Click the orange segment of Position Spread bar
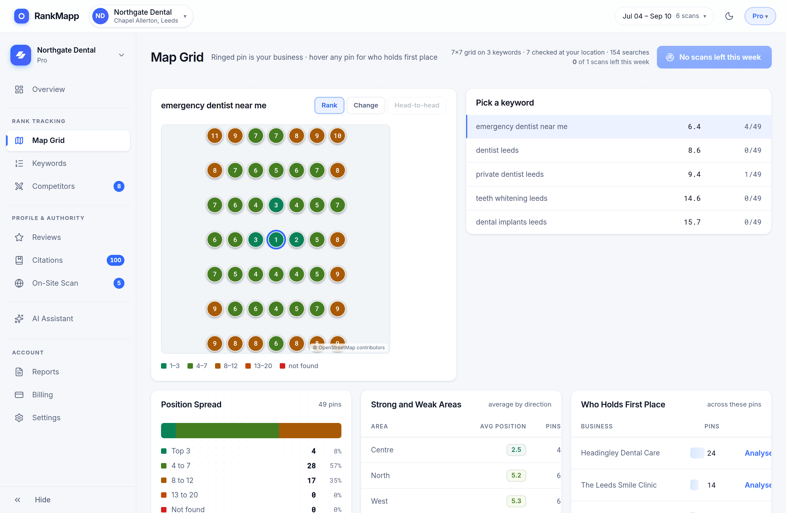The width and height of the screenshot is (786, 513). 310,431
